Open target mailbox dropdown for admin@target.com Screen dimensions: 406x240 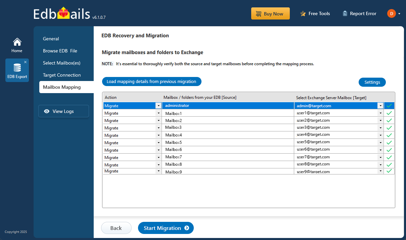pos(380,106)
